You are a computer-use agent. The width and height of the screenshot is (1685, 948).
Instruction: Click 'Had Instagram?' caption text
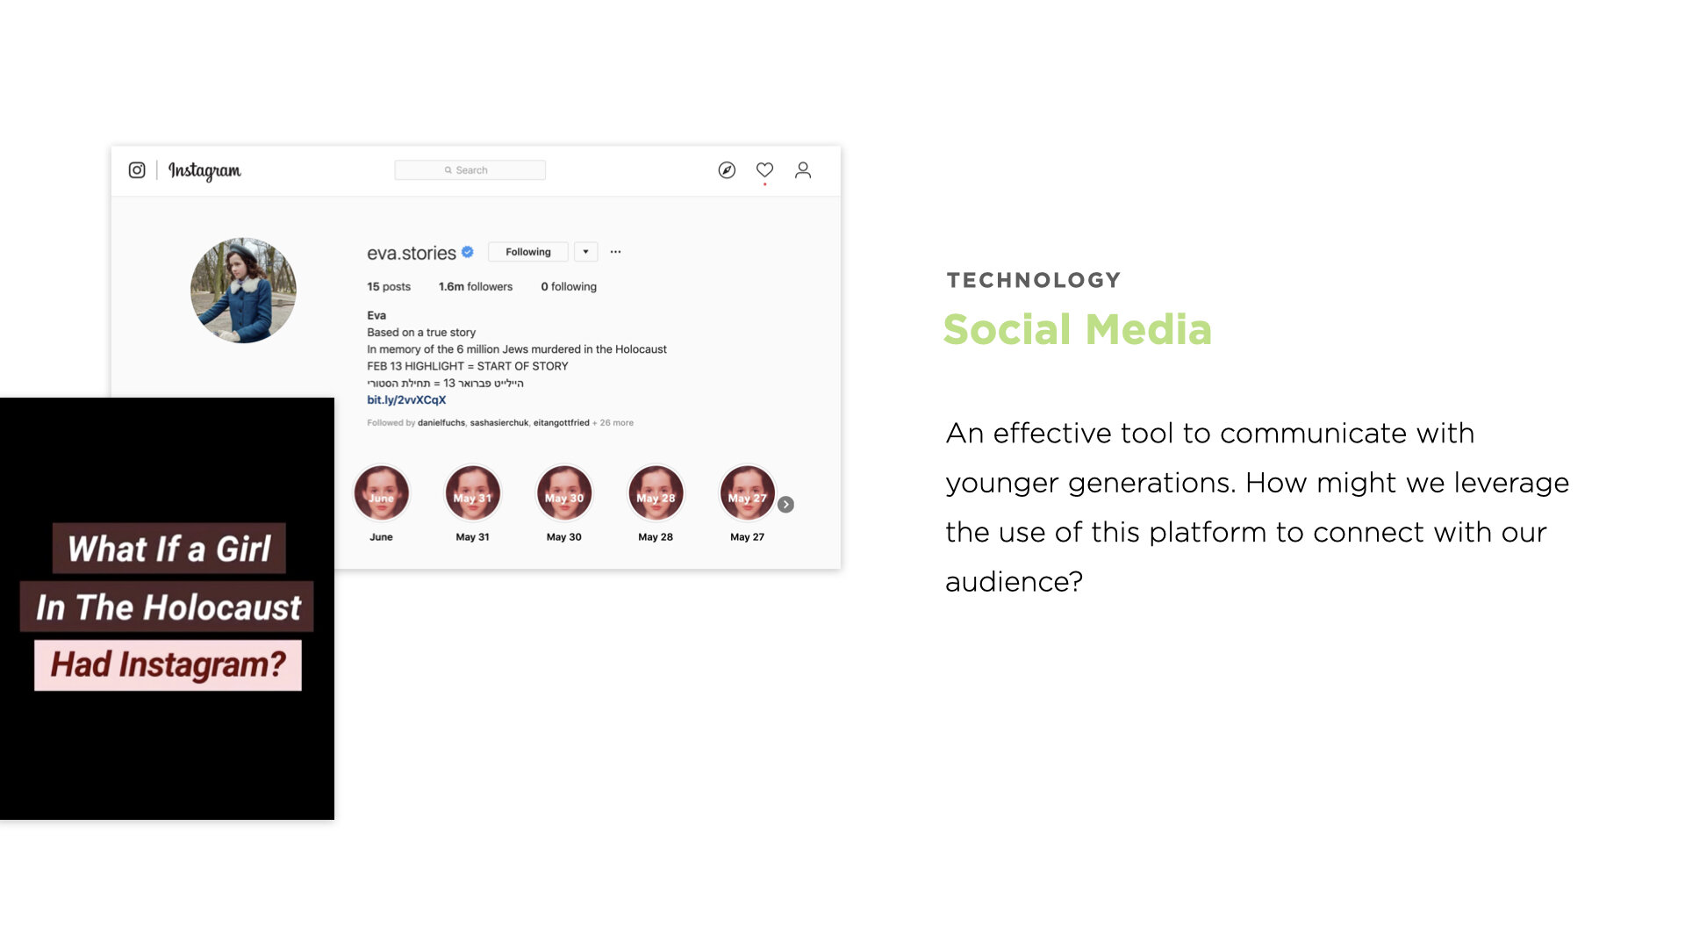pyautogui.click(x=168, y=665)
